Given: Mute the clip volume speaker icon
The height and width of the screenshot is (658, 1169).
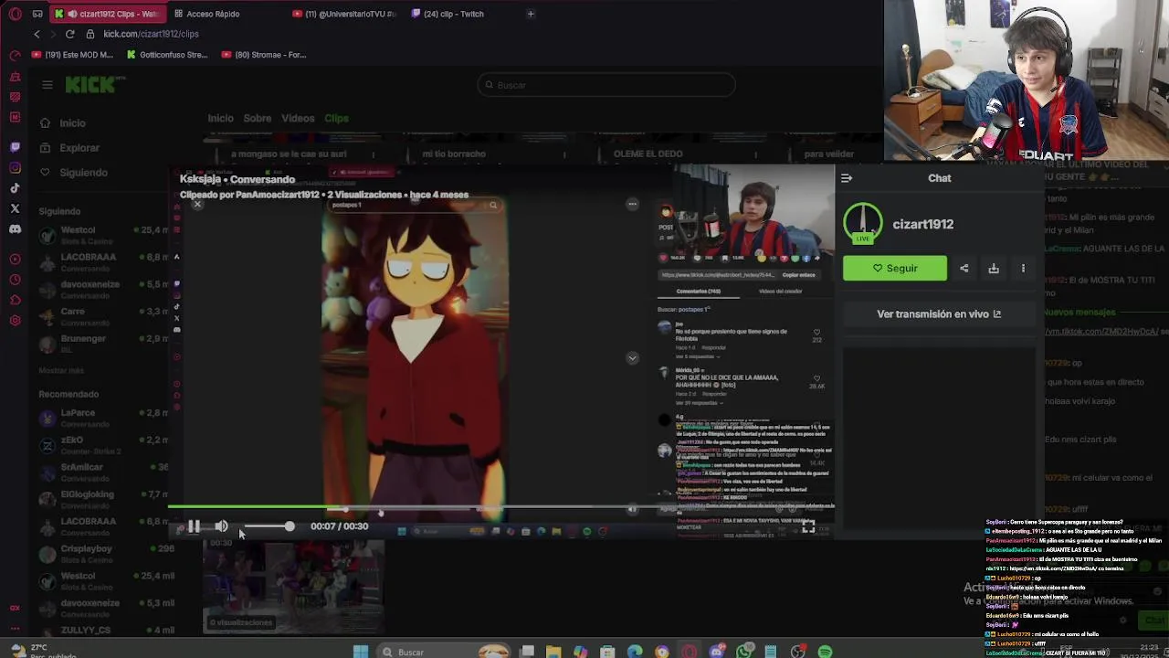Looking at the screenshot, I should point(221,526).
